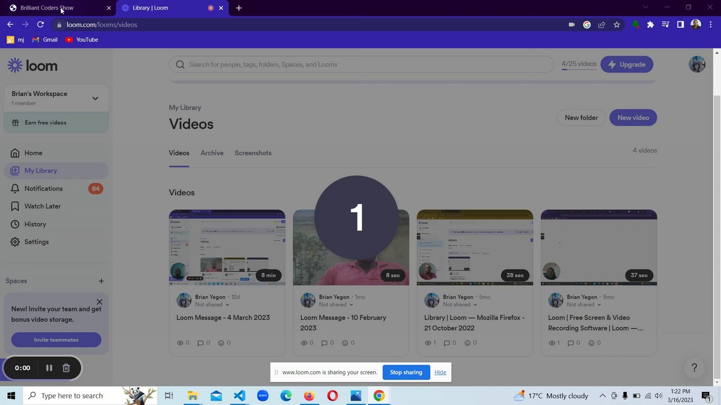Switch to the Archive tab
Image resolution: width=721 pixels, height=405 pixels.
point(212,153)
